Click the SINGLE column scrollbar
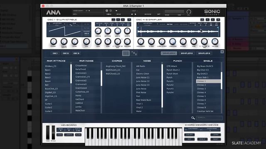This screenshot has height=149, width=266. tap(222, 81)
